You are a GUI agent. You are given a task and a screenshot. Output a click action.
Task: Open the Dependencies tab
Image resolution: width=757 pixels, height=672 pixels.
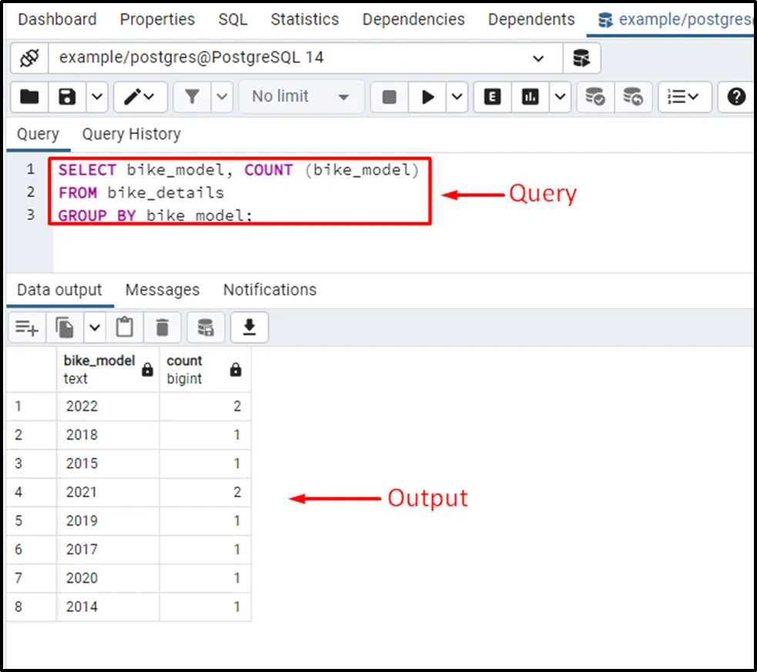pos(414,19)
